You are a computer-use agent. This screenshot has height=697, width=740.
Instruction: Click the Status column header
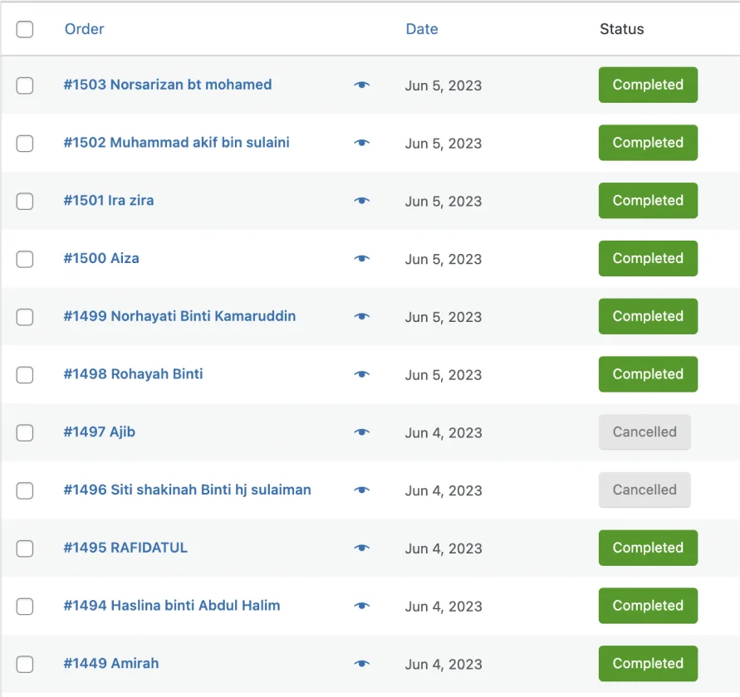[x=621, y=29]
